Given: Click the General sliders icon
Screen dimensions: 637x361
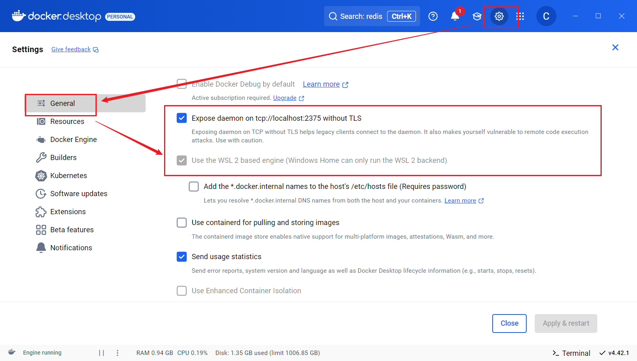Looking at the screenshot, I should coord(41,103).
